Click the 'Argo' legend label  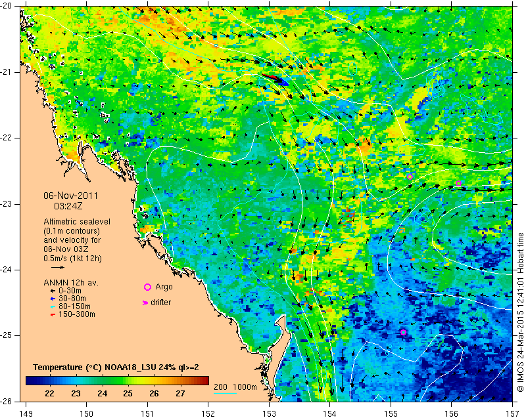tap(164, 287)
